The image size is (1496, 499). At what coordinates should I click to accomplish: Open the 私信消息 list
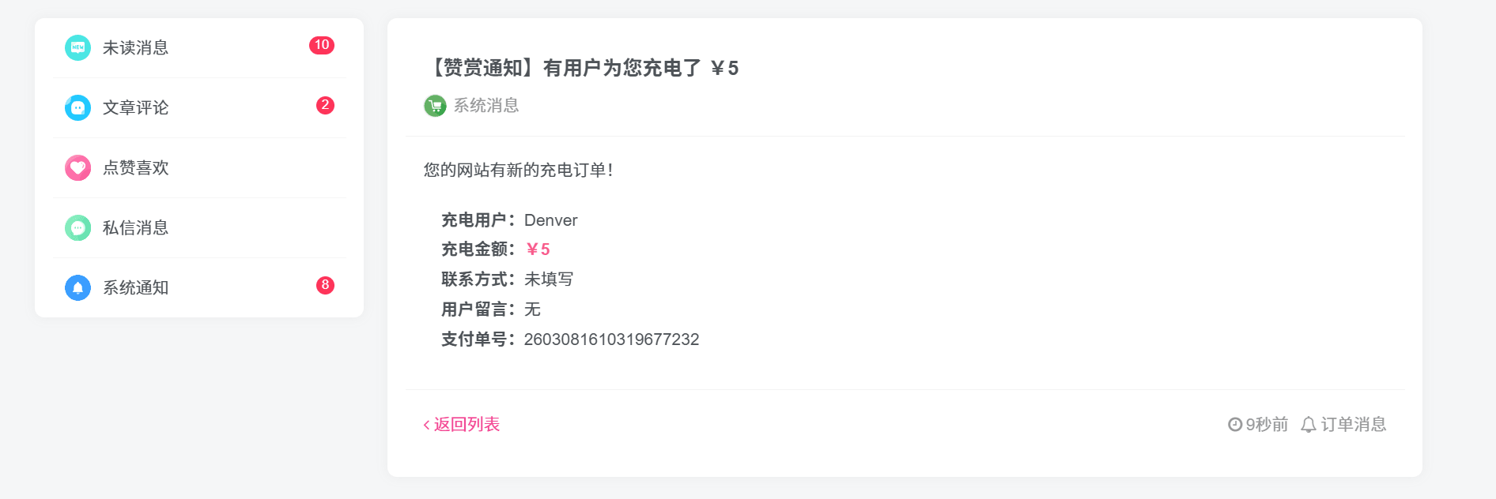pos(134,227)
